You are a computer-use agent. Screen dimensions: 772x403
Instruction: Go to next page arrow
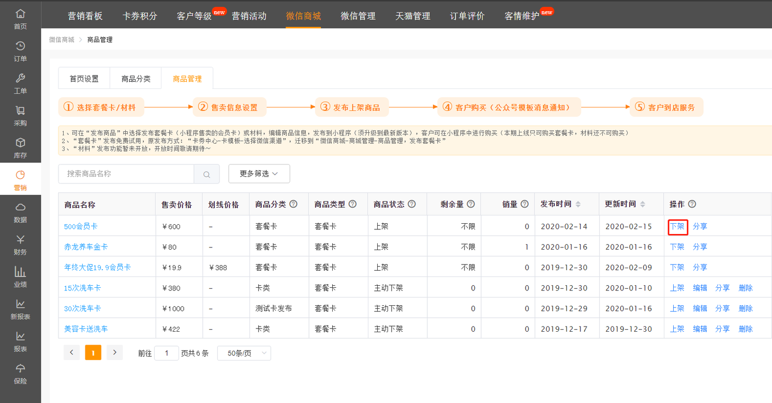[x=114, y=353]
